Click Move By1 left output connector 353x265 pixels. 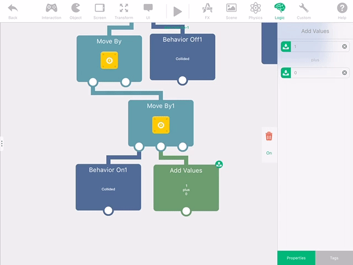click(139, 146)
